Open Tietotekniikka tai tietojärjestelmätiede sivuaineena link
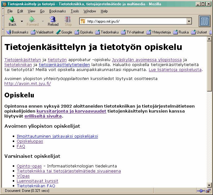The width and height of the screenshot is (213, 195). (69, 171)
